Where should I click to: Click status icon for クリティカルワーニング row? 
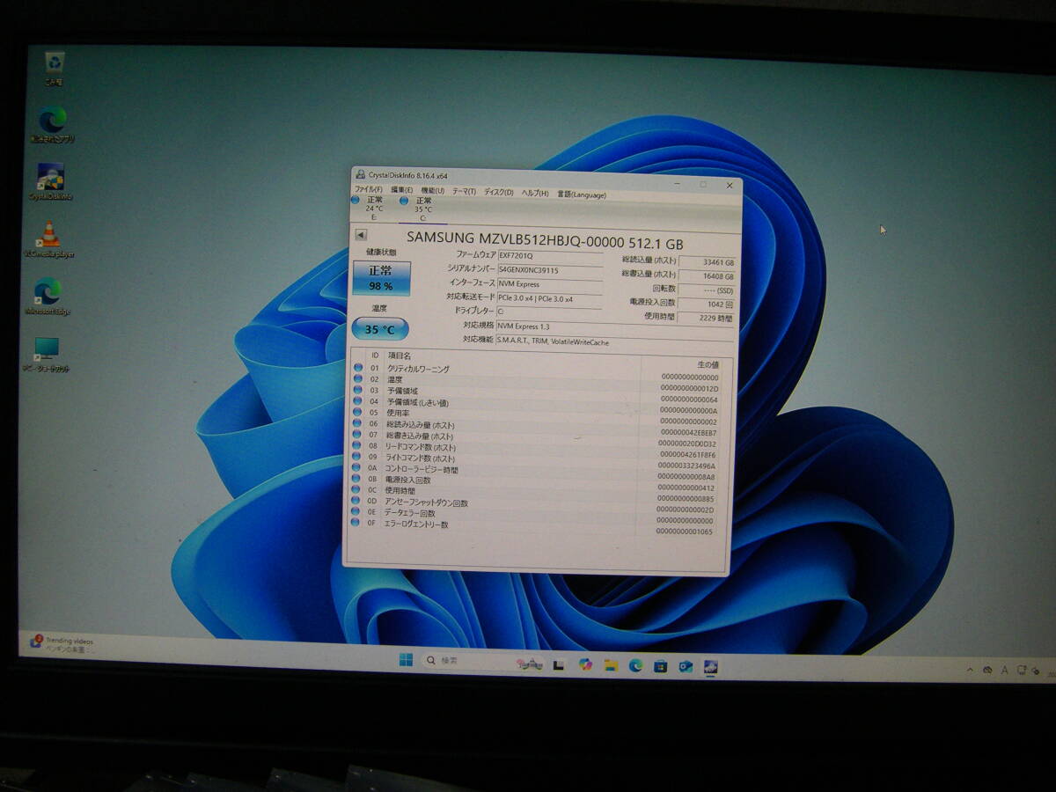coord(358,367)
